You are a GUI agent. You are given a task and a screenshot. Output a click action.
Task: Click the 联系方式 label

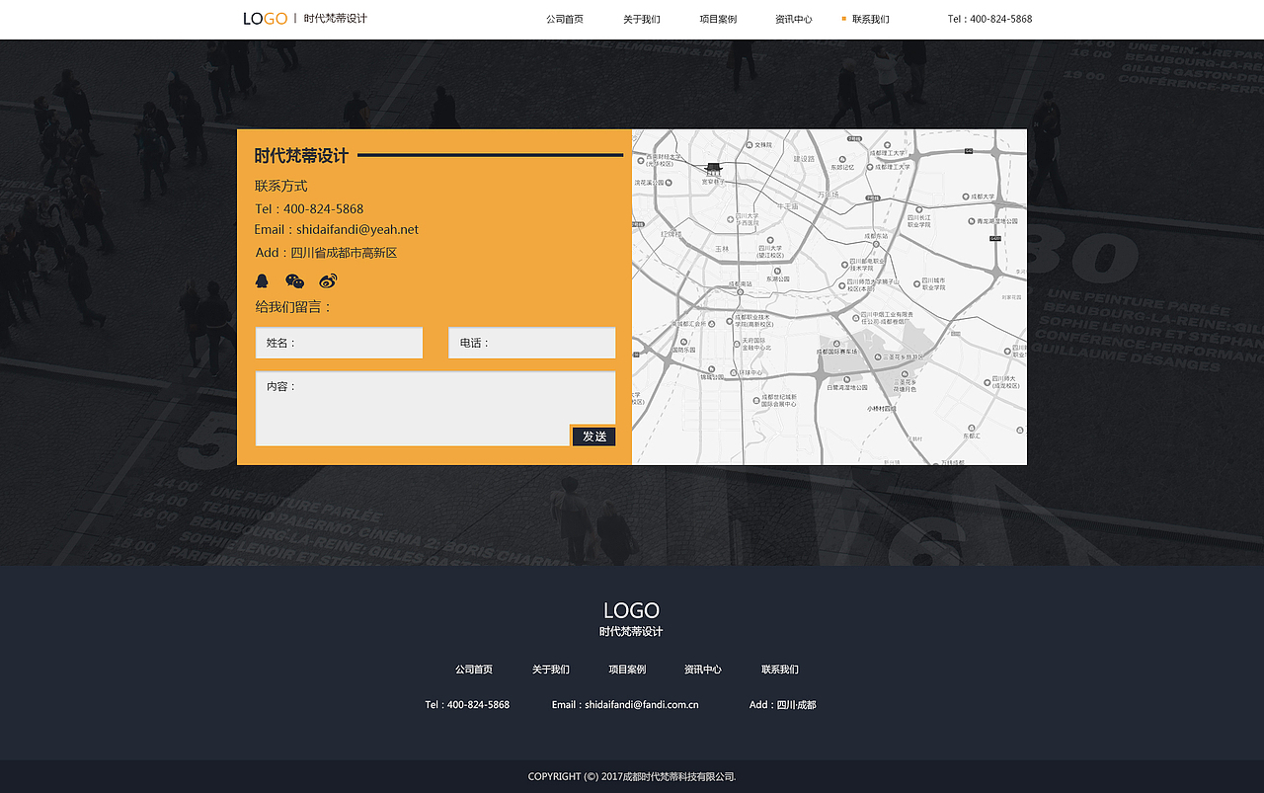[x=281, y=186]
